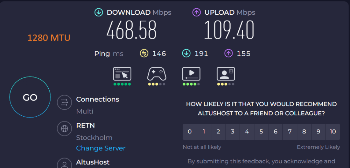Image resolution: width=350 pixels, height=168 pixels.
Task: Choose rating 8 on the survey scale
Action: pos(304,132)
